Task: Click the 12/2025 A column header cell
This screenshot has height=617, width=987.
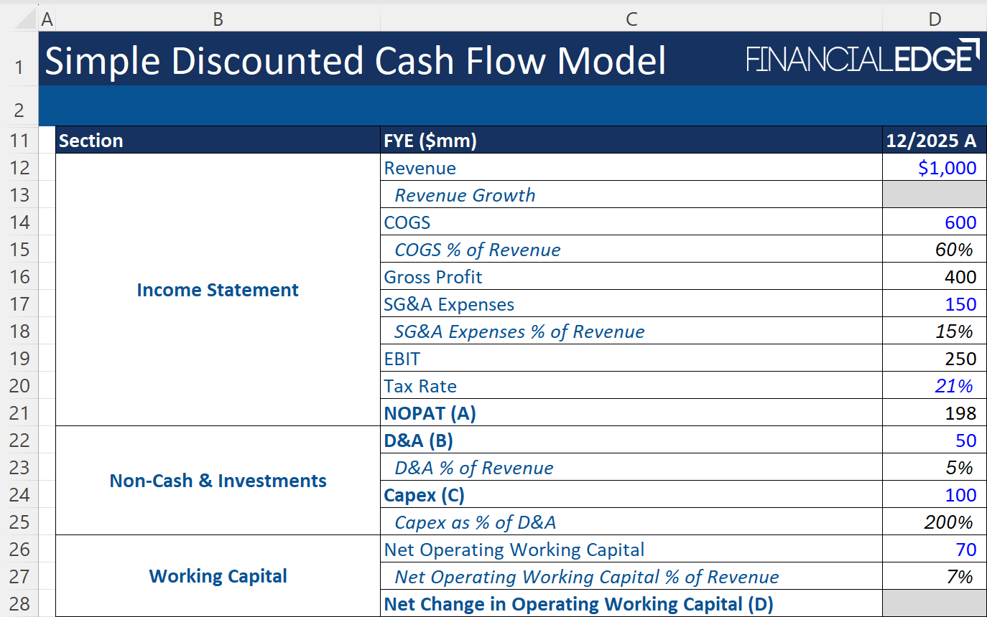Action: 933,140
